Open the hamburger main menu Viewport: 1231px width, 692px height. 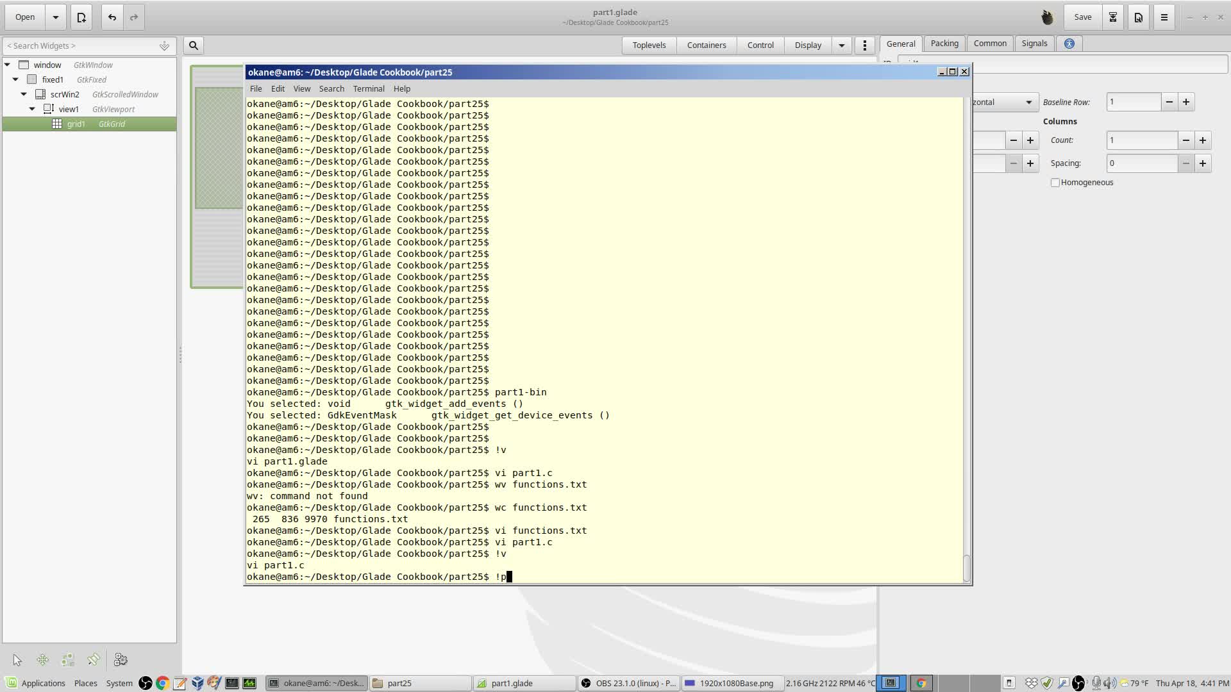(x=1164, y=17)
